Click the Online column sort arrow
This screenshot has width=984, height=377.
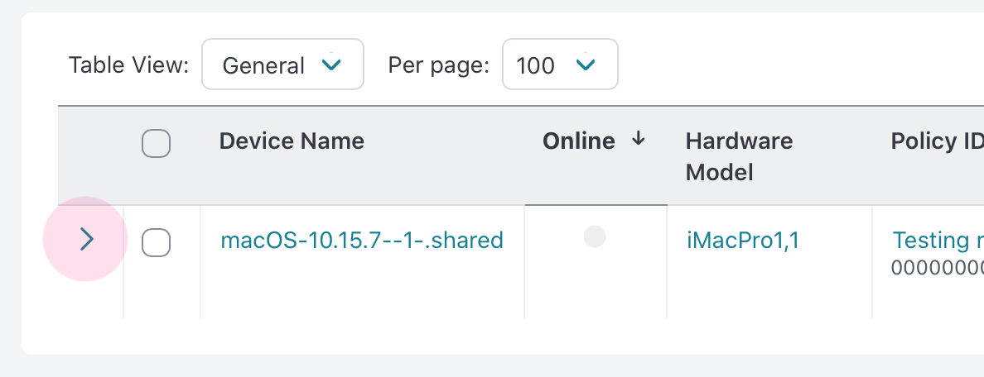638,140
